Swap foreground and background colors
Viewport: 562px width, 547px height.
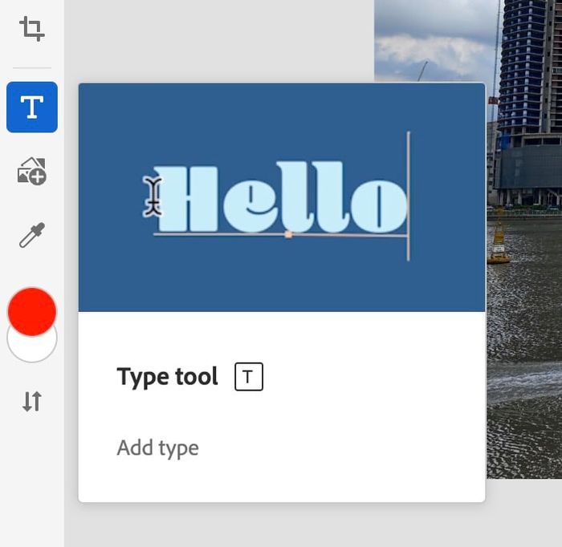(32, 401)
